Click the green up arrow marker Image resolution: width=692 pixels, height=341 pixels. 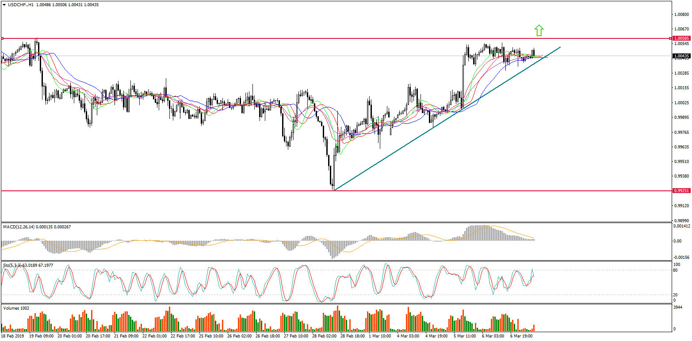coord(539,30)
